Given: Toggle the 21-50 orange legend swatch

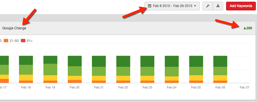Looking at the screenshot, I should (x=6, y=41).
